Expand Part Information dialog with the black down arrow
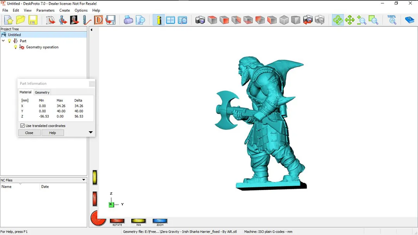This screenshot has height=235, width=418. [x=91, y=132]
